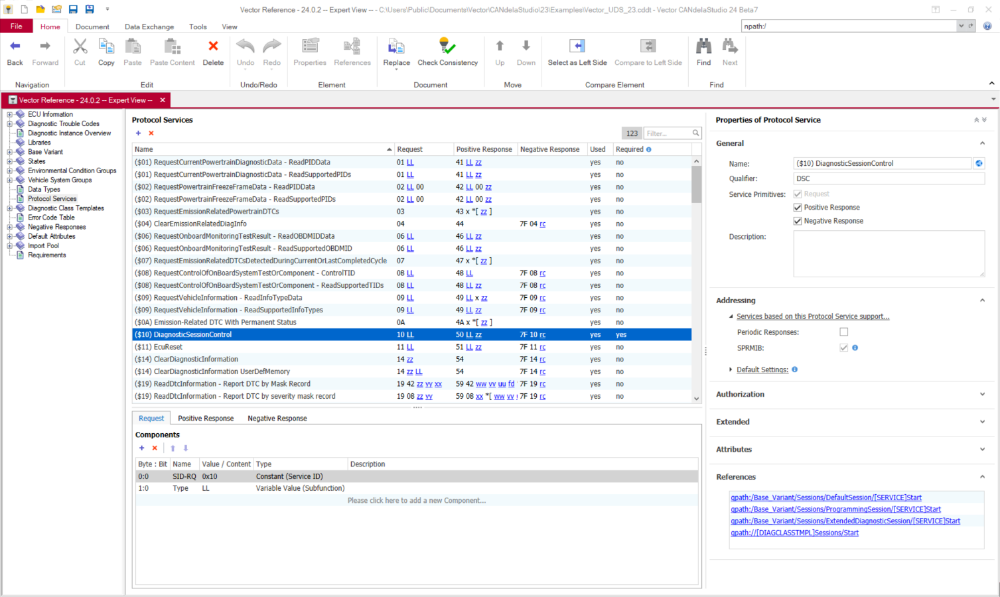Open the Tools ribbon tab
The height and width of the screenshot is (597, 1000).
(198, 27)
